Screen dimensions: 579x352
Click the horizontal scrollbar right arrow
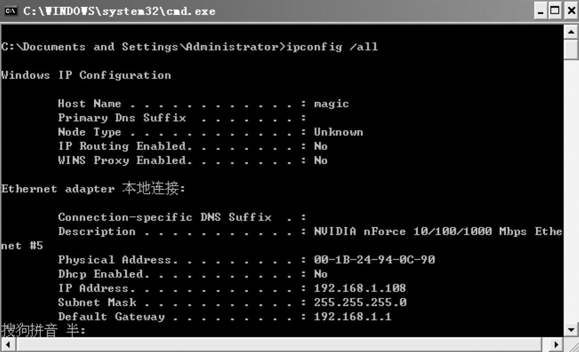coord(556,344)
